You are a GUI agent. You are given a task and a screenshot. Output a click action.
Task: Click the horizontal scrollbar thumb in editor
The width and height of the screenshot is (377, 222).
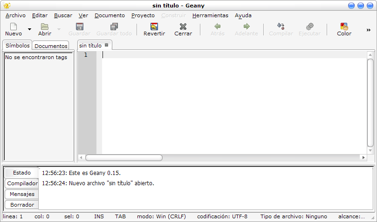123,158
